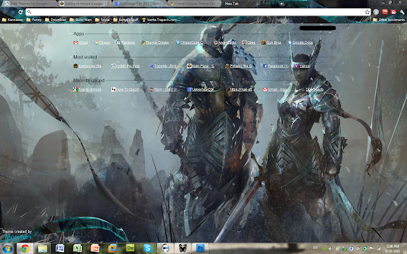Launch the ChessCube app
Viewport: 407px width, 254px height.
190,43
